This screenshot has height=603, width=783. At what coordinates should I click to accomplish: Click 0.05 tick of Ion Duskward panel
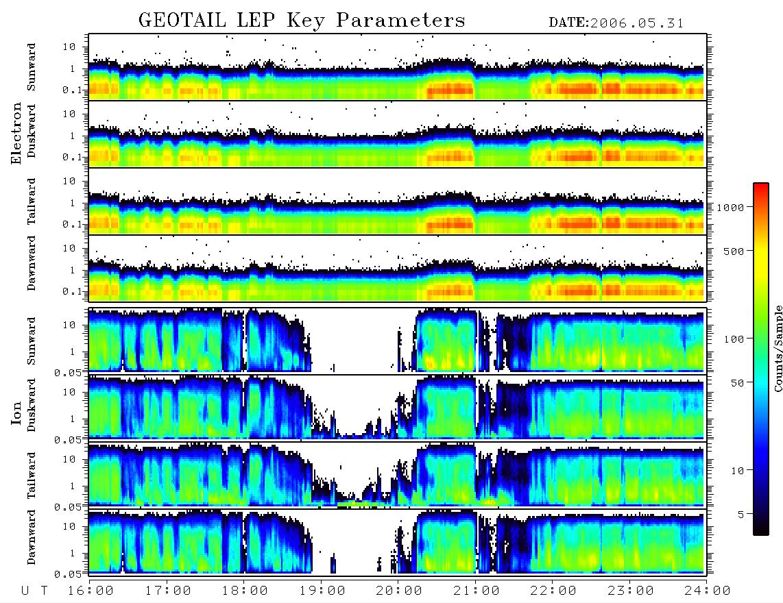pos(69,440)
